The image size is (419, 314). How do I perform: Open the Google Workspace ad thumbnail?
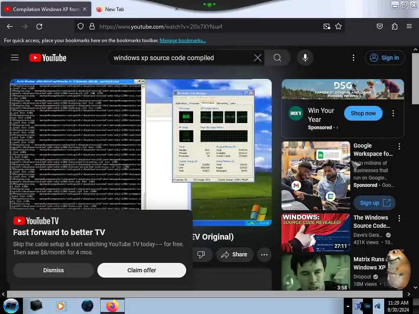point(315,176)
